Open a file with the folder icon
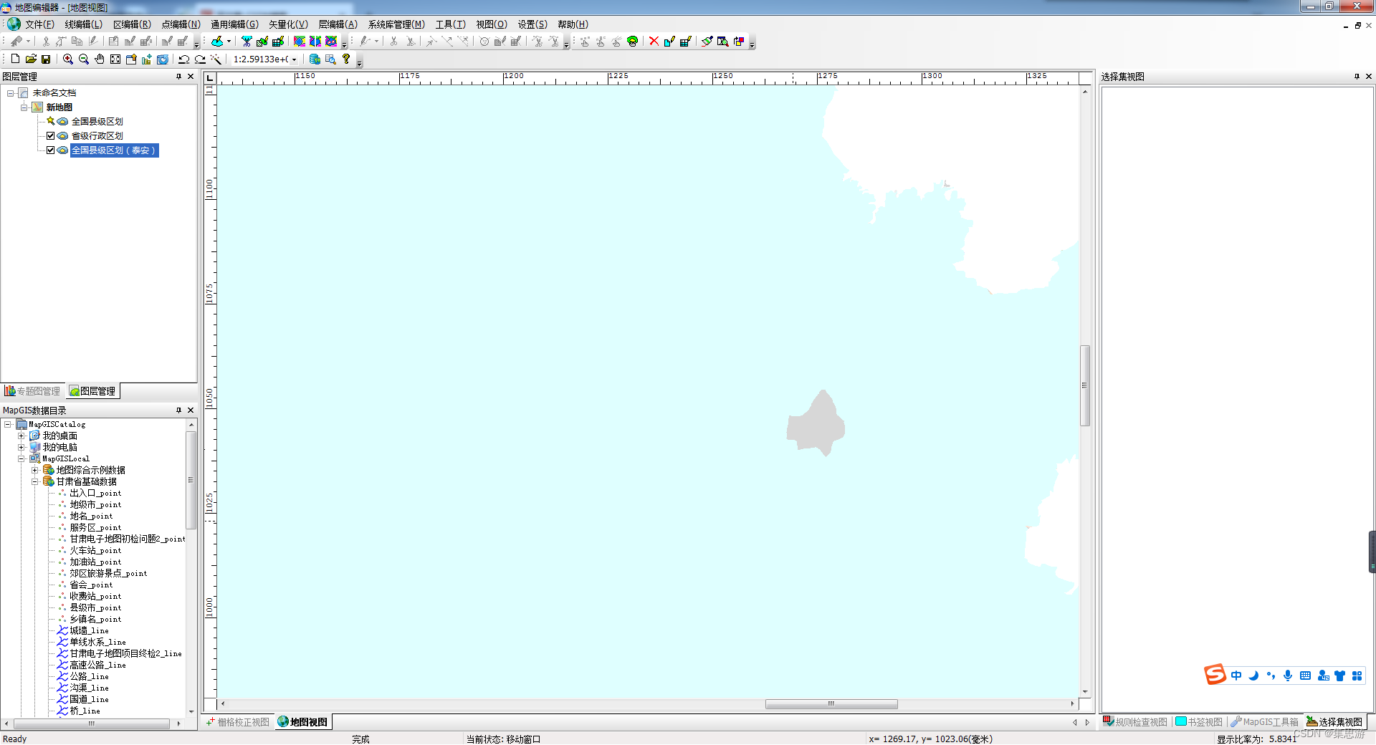The height and width of the screenshot is (745, 1376). (x=31, y=59)
